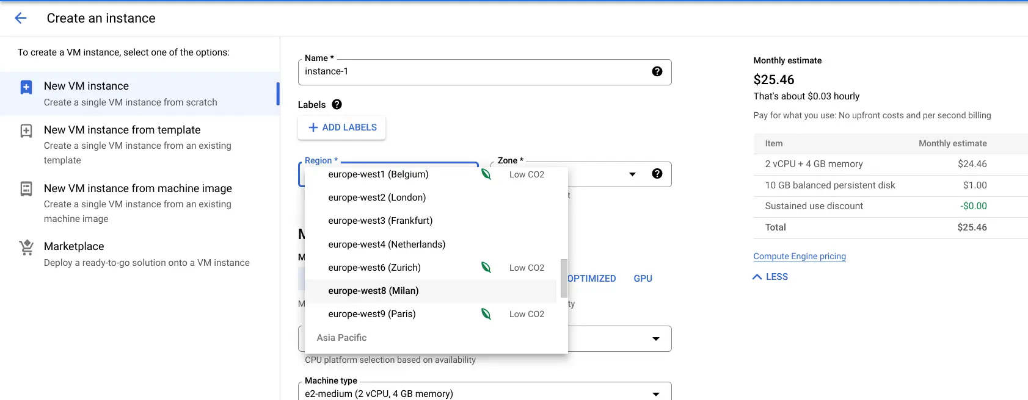Click the Low CO2 label for Zurich
Image resolution: width=1028 pixels, height=400 pixels.
pos(527,268)
